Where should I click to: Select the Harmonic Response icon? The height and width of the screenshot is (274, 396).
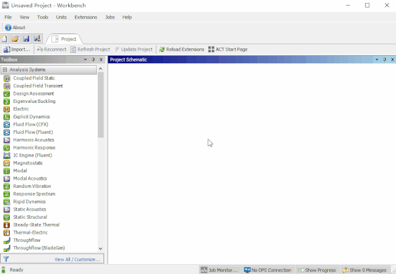(7, 148)
